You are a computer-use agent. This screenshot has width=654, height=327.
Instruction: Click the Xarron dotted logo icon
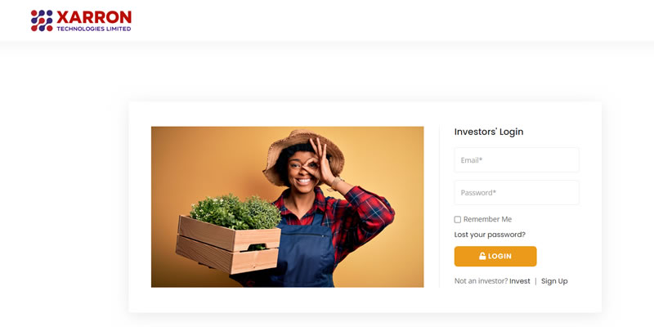(x=42, y=20)
